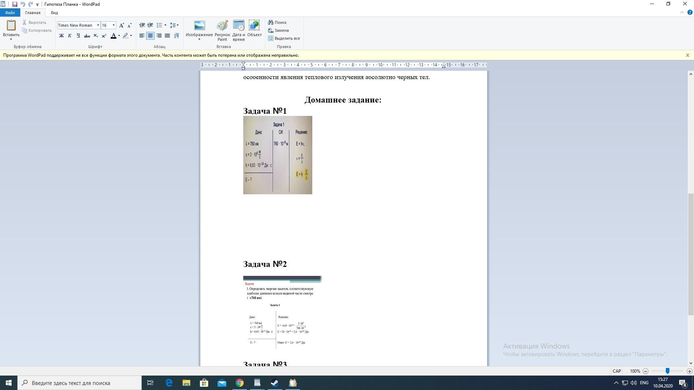Toggle italic (К) formatting
The image size is (694, 390).
[x=70, y=36]
